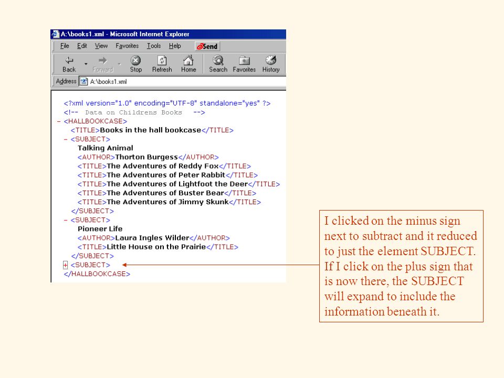Image resolution: width=504 pixels, height=378 pixels.
Task: Open the Help menu
Action: (175, 46)
